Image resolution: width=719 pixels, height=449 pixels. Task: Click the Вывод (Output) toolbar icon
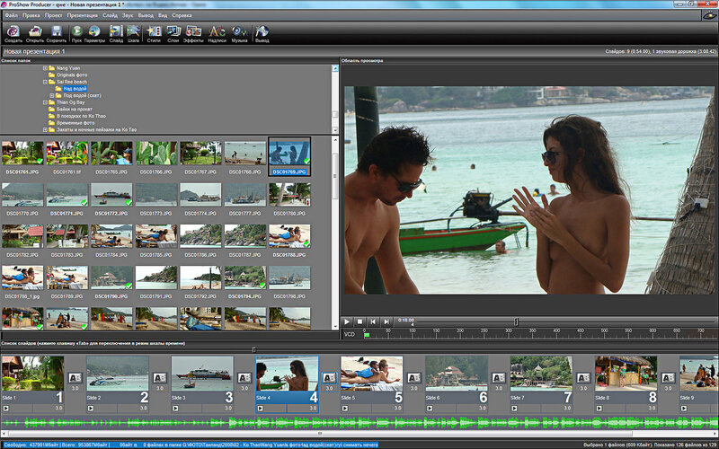(262, 33)
